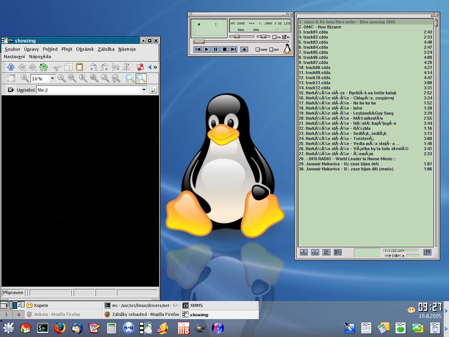Click the Zoom Out magnifier icon

click(x=61, y=78)
